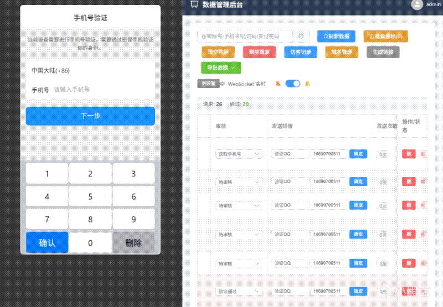Click the 发送短信 column header
443x307 pixels.
[x=282, y=126]
